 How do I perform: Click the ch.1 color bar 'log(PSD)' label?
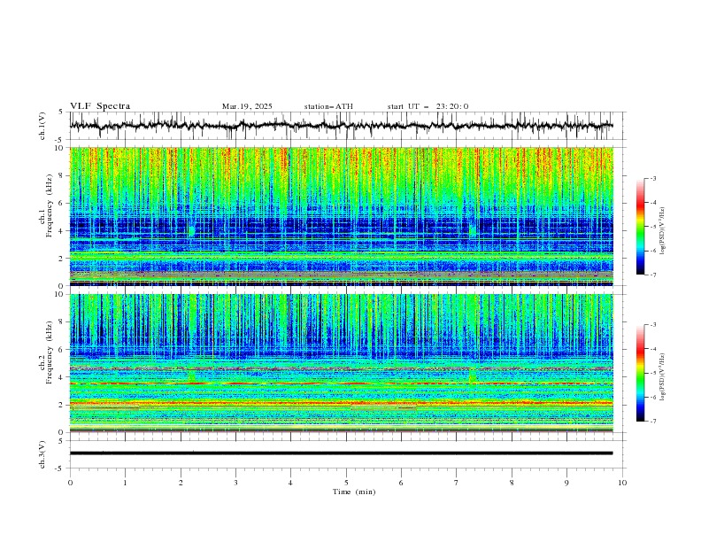tap(663, 231)
